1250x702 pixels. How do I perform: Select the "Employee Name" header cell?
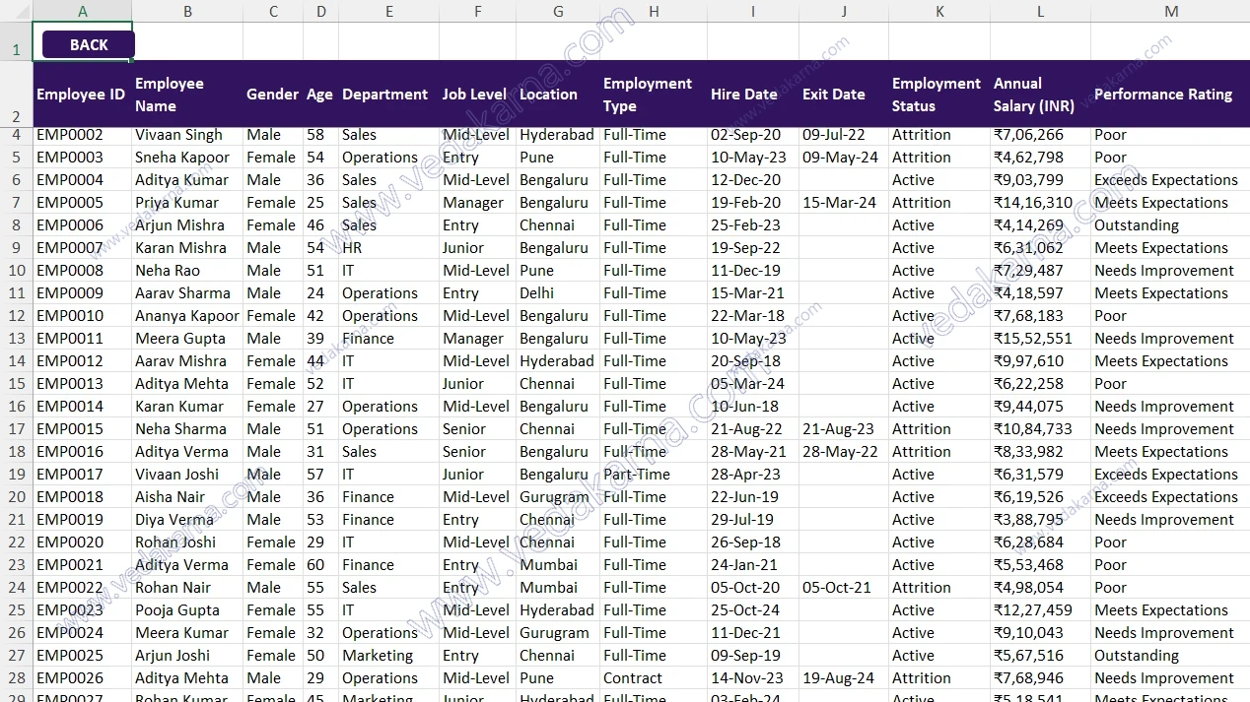pyautogui.click(x=187, y=95)
